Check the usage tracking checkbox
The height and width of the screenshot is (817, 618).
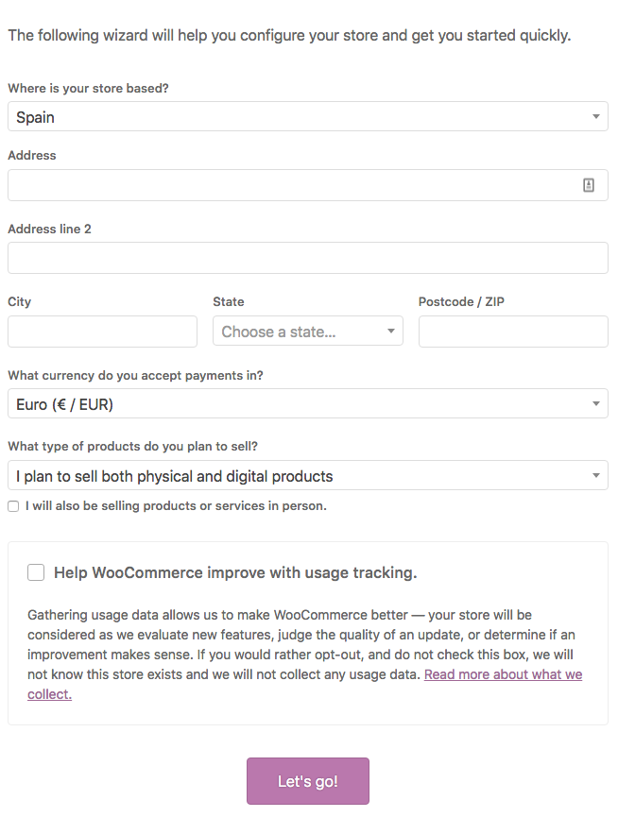click(36, 572)
